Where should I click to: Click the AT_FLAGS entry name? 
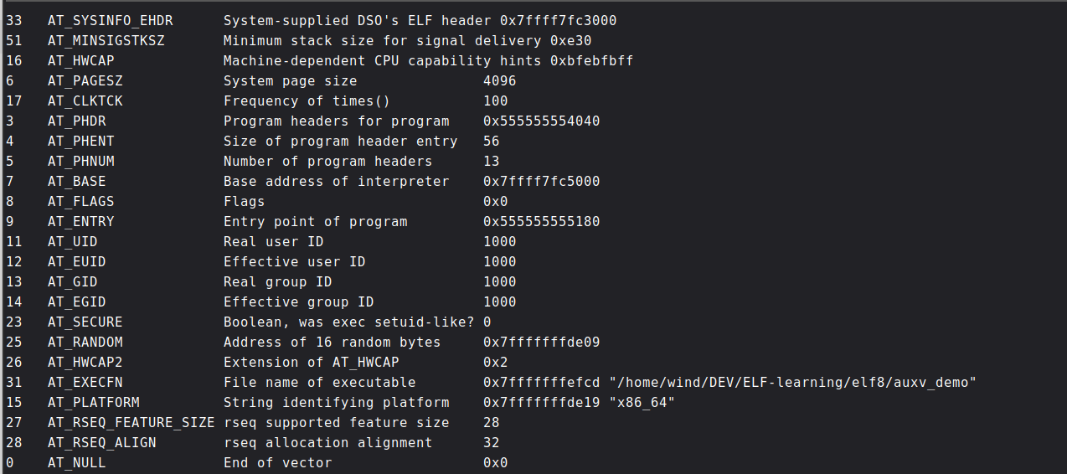[x=80, y=201]
